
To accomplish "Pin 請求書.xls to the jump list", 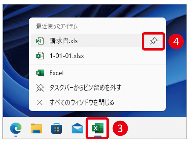I will [x=154, y=41].
